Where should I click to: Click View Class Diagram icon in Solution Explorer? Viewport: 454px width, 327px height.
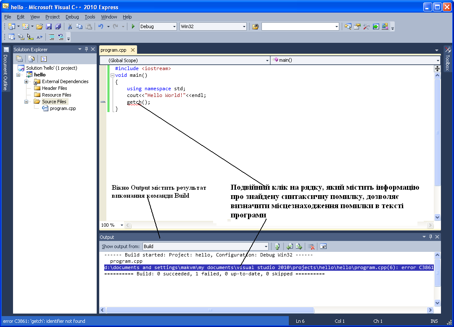point(44,59)
